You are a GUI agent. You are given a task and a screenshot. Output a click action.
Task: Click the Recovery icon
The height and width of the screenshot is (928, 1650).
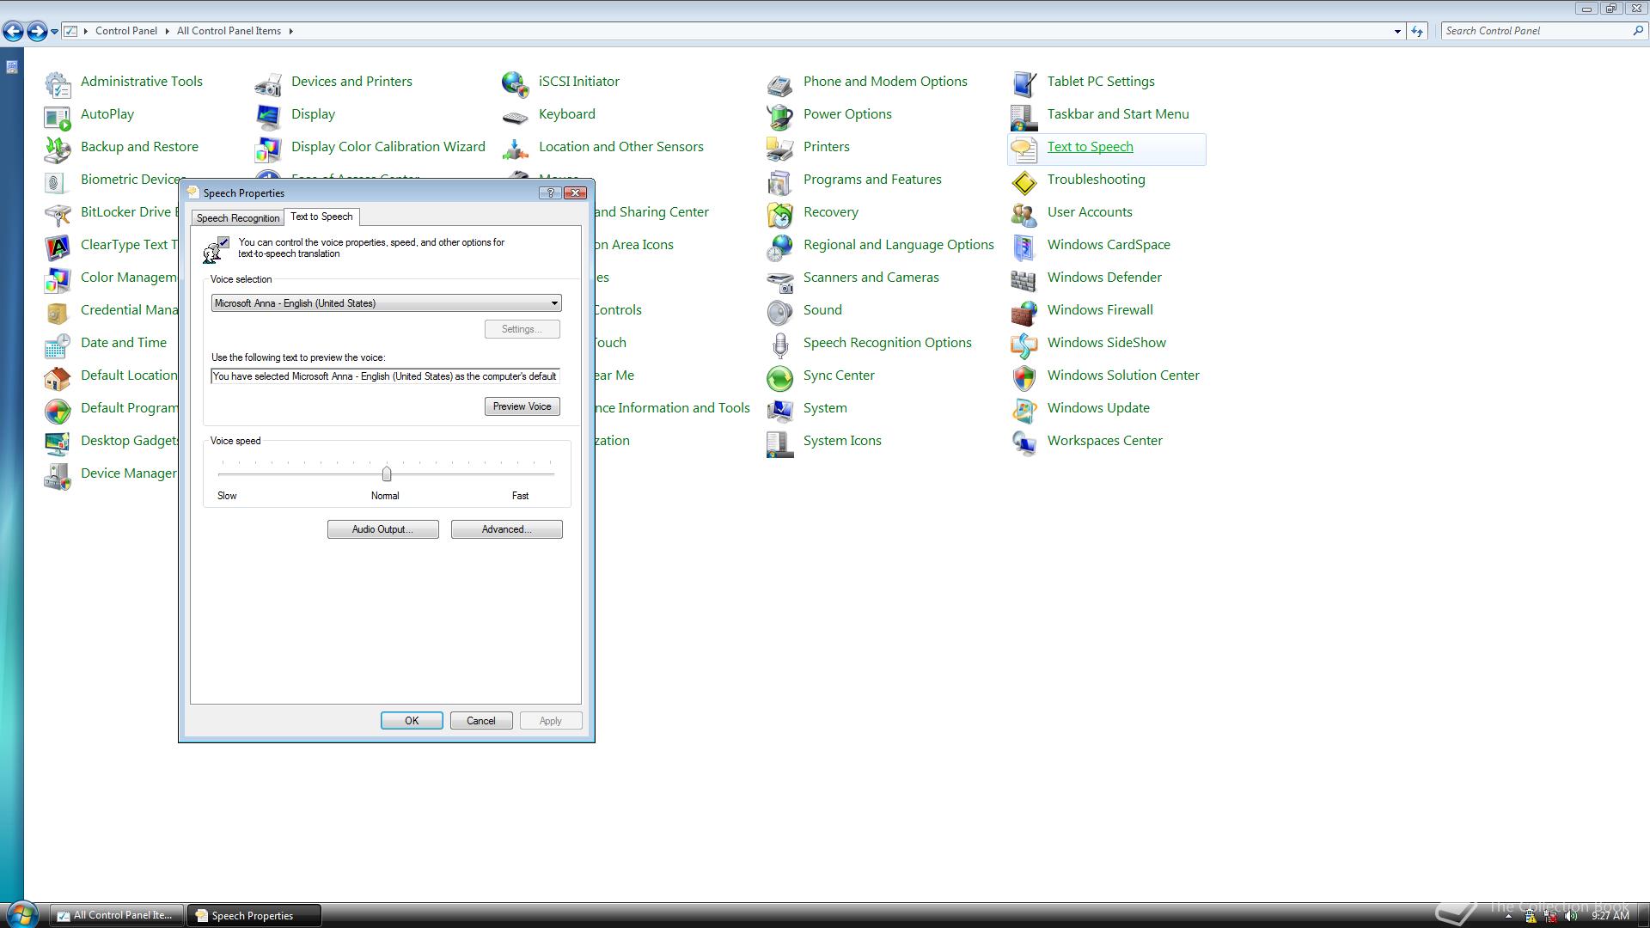click(780, 215)
